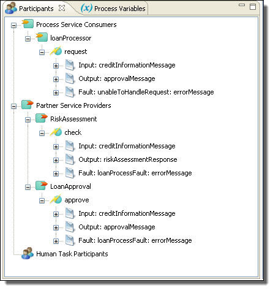Click the request operation lightning icon
The image size is (273, 290).
click(56, 51)
